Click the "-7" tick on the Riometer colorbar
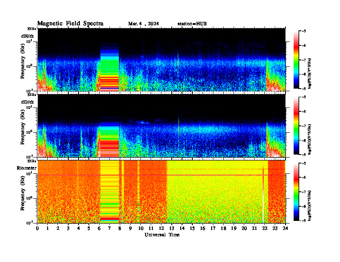This screenshot has height=262, width=340. 304,192
